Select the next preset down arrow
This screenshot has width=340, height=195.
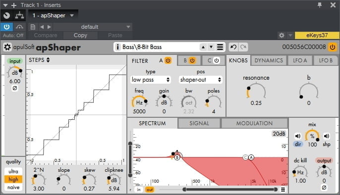(x=211, y=47)
